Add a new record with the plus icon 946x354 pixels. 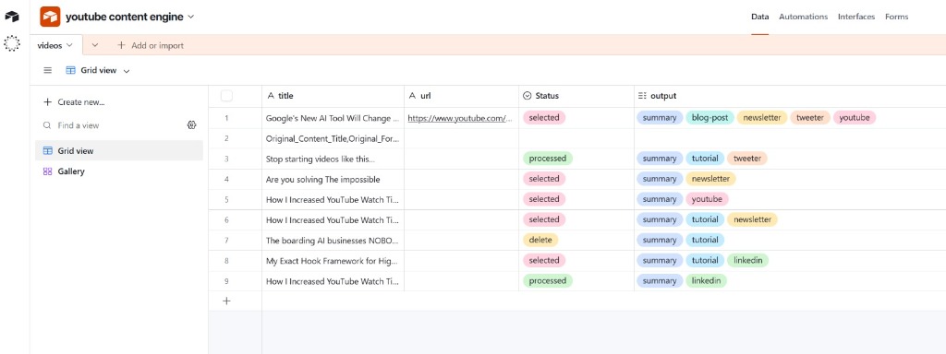pyautogui.click(x=227, y=301)
